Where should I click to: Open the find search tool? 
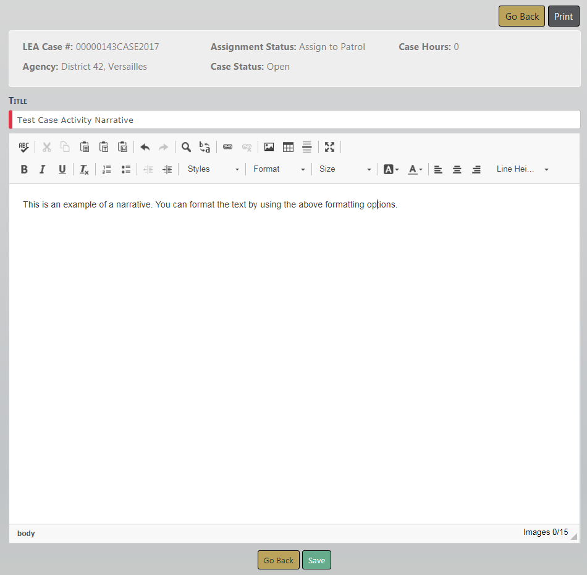pyautogui.click(x=186, y=147)
